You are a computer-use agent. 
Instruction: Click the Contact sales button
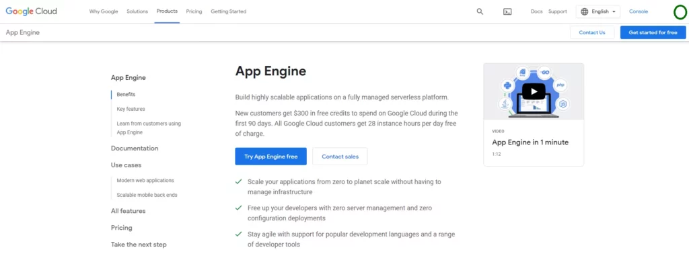pos(340,157)
